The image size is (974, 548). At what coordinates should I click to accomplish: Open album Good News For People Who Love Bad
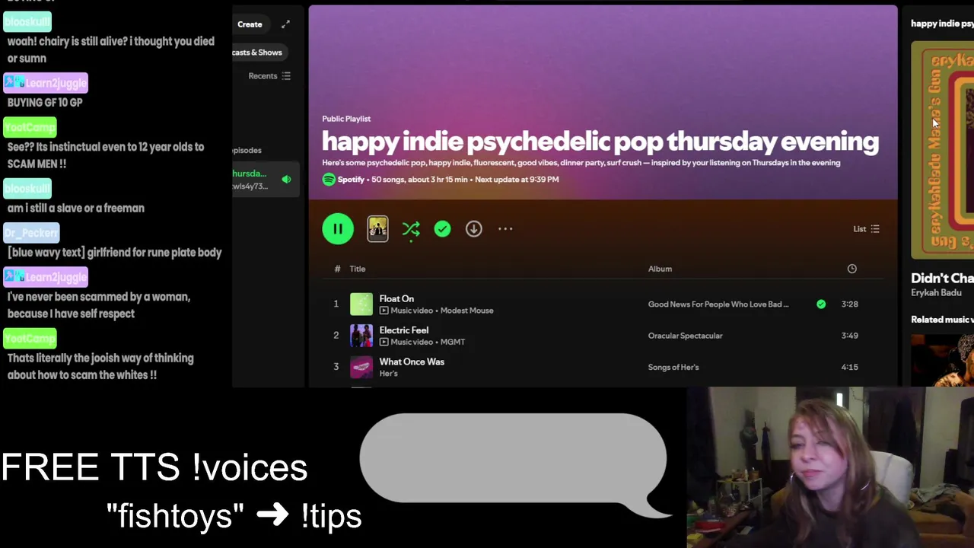click(x=718, y=304)
